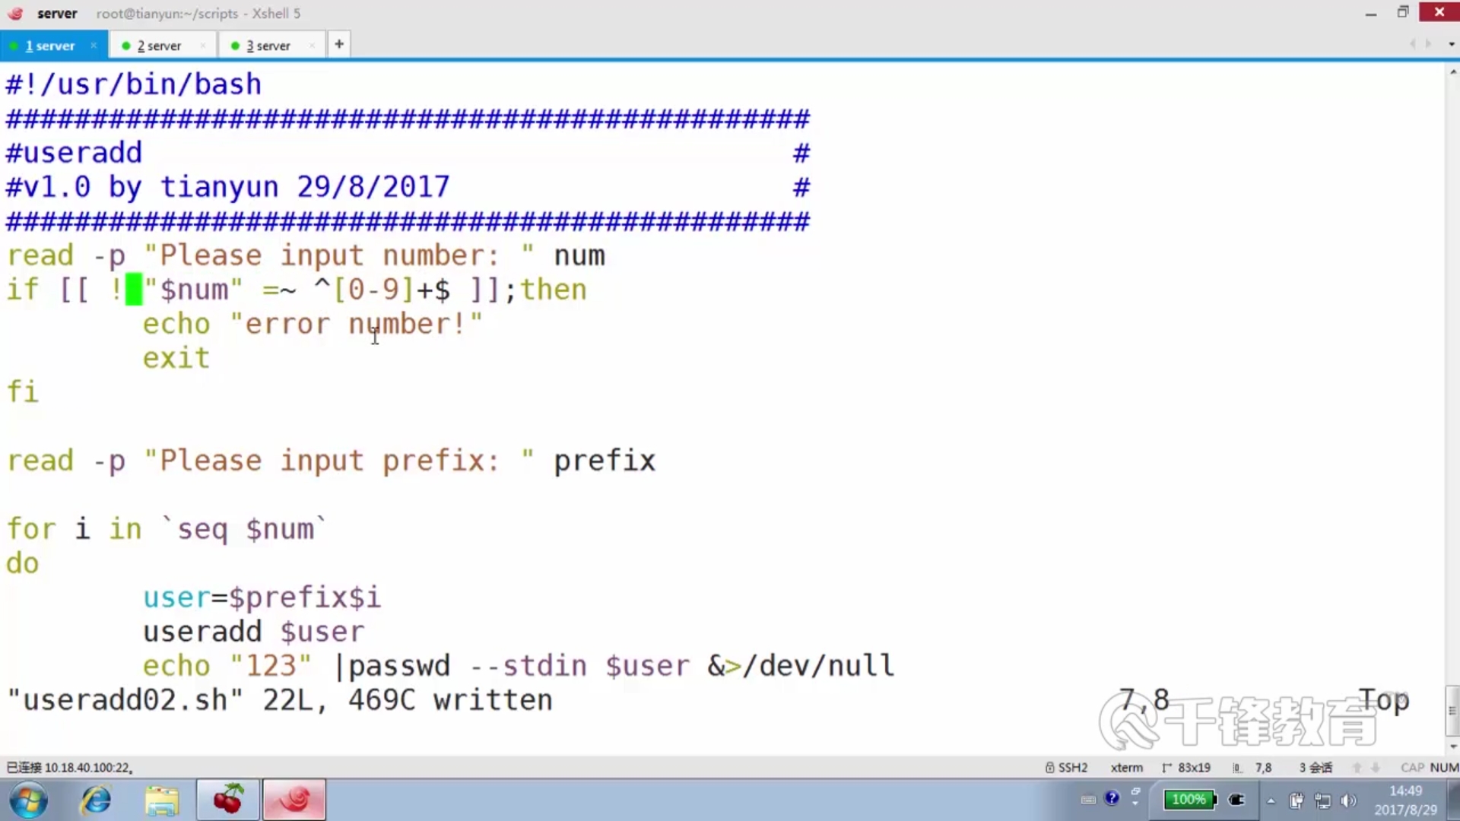Viewport: 1460px width, 821px height.
Task: Open the tab list dropdown arrow
Action: pos(1452,44)
